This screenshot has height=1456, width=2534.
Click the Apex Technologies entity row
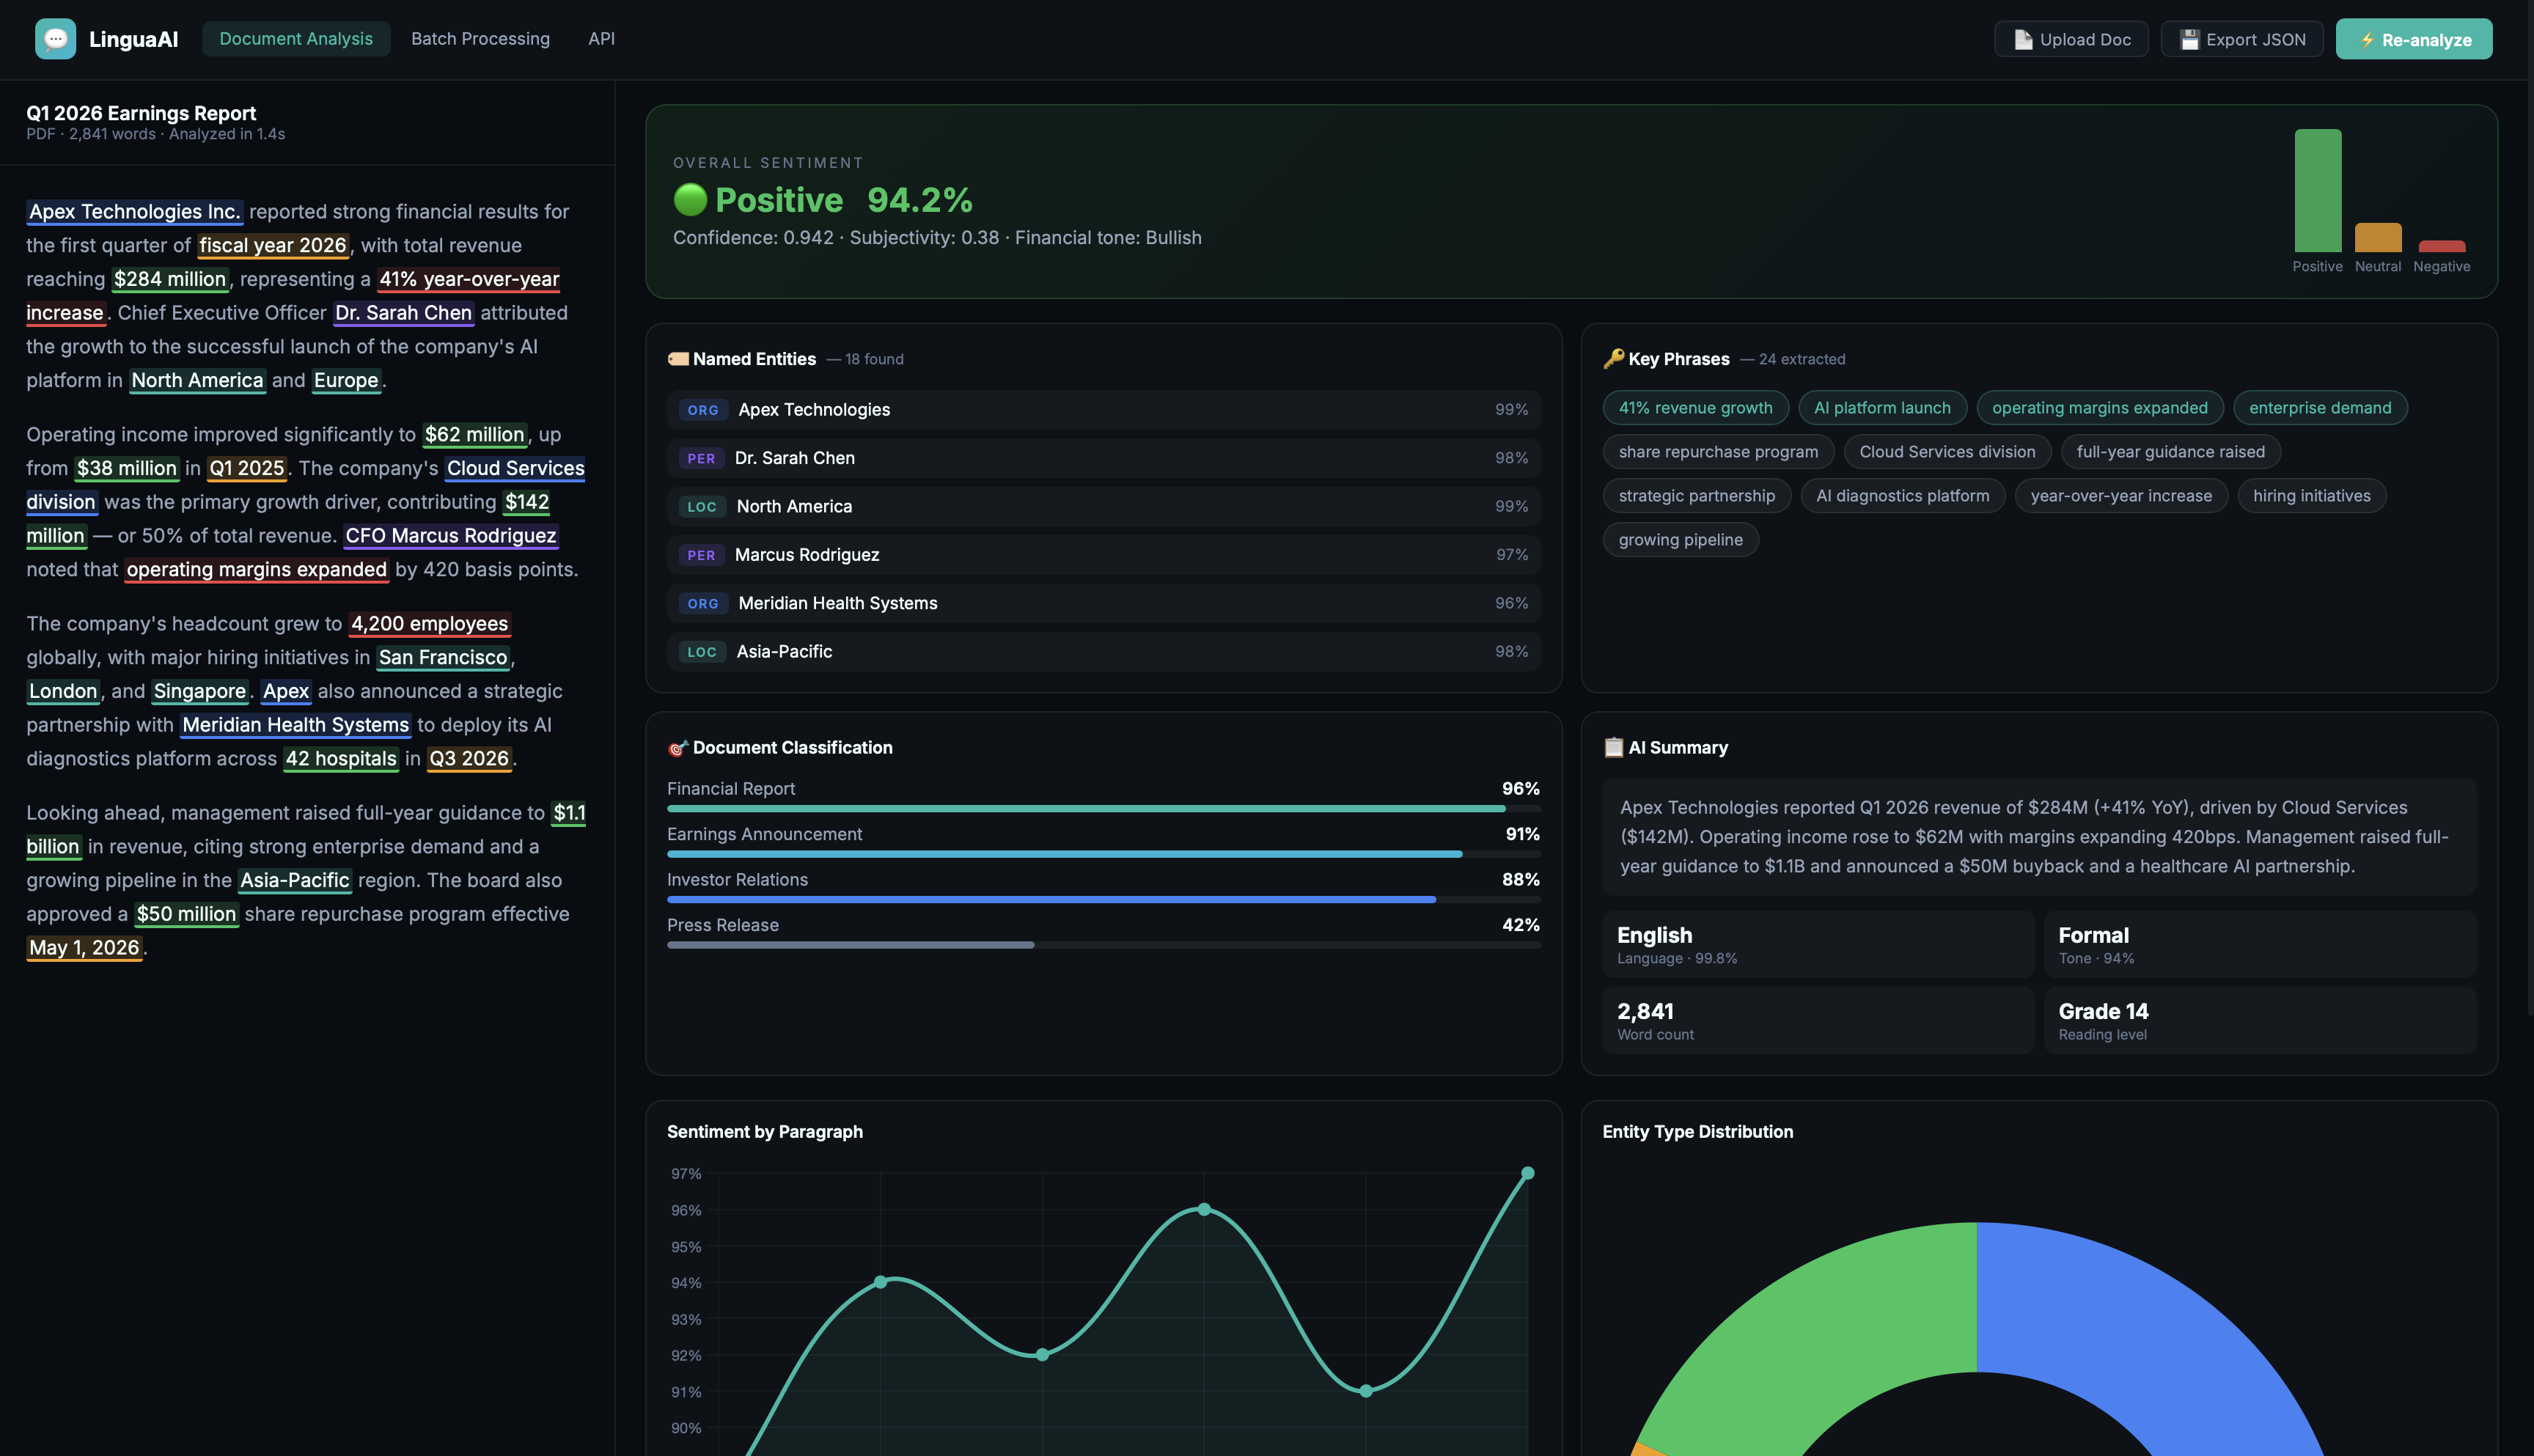coord(1103,410)
